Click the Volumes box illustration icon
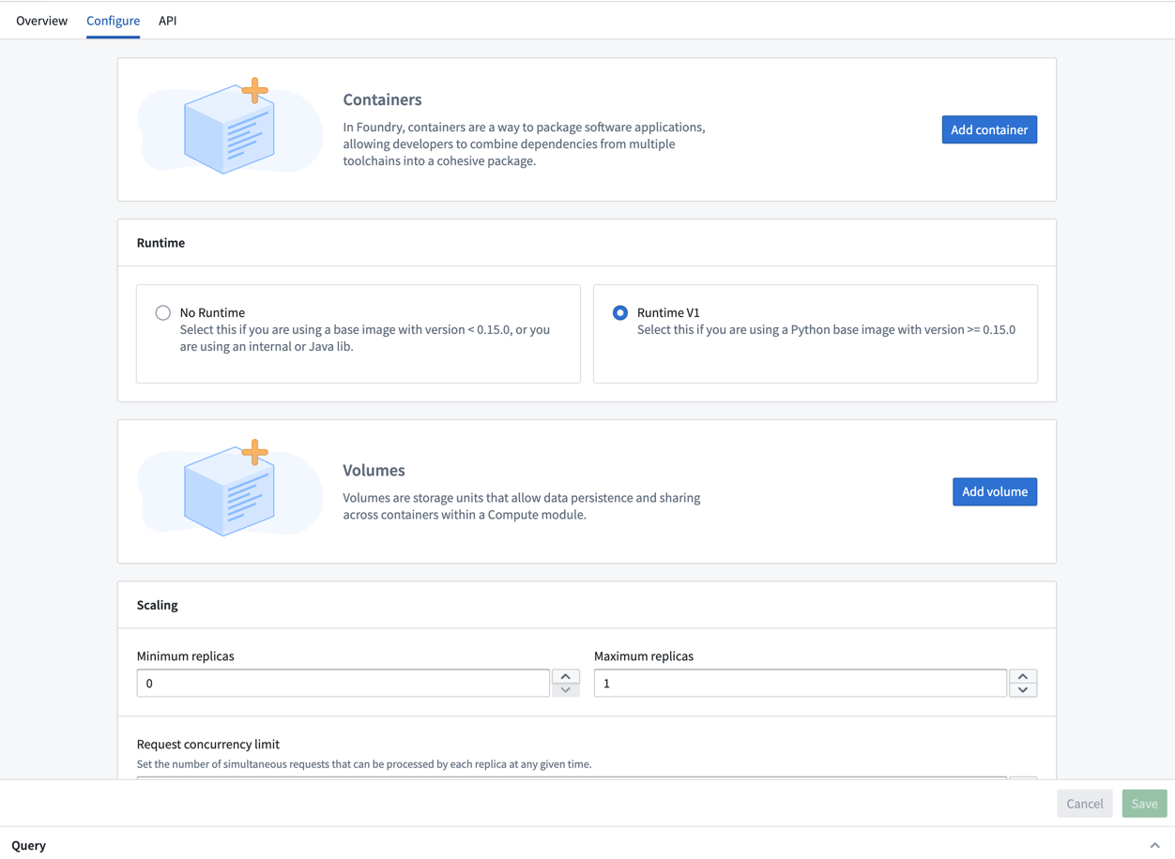This screenshot has height=859, width=1175. [230, 488]
